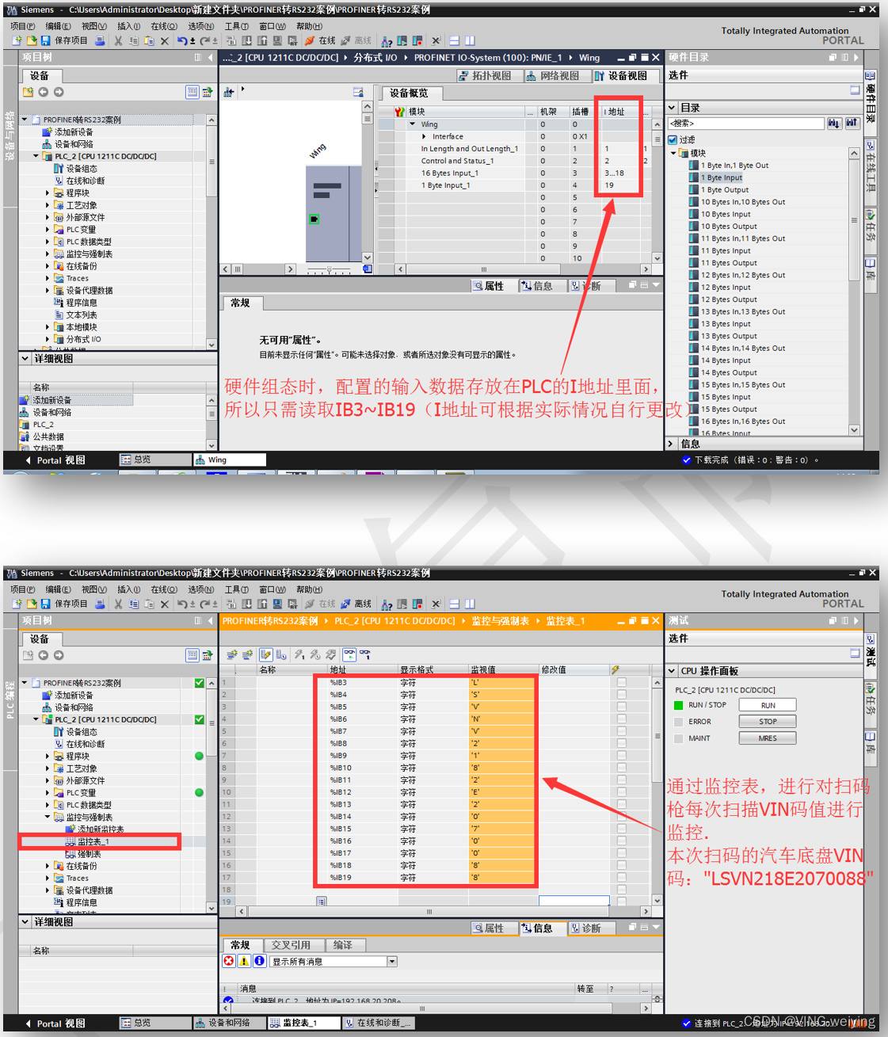Click red error filter icon in lower info panel
Screen dimensions: 888x1037
(229, 961)
